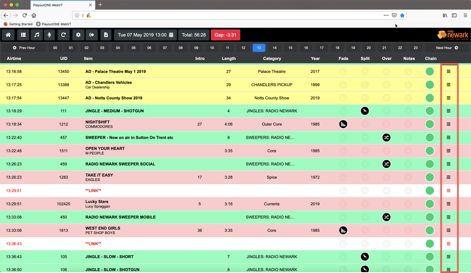Select the active hour 13 tab
The height and width of the screenshot is (273, 471).
[x=259, y=48]
